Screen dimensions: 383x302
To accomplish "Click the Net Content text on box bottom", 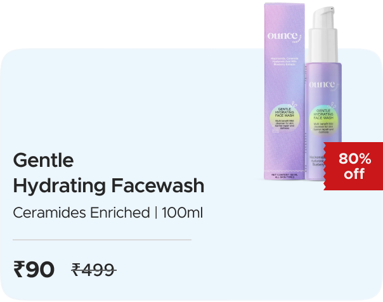I will tap(284, 176).
